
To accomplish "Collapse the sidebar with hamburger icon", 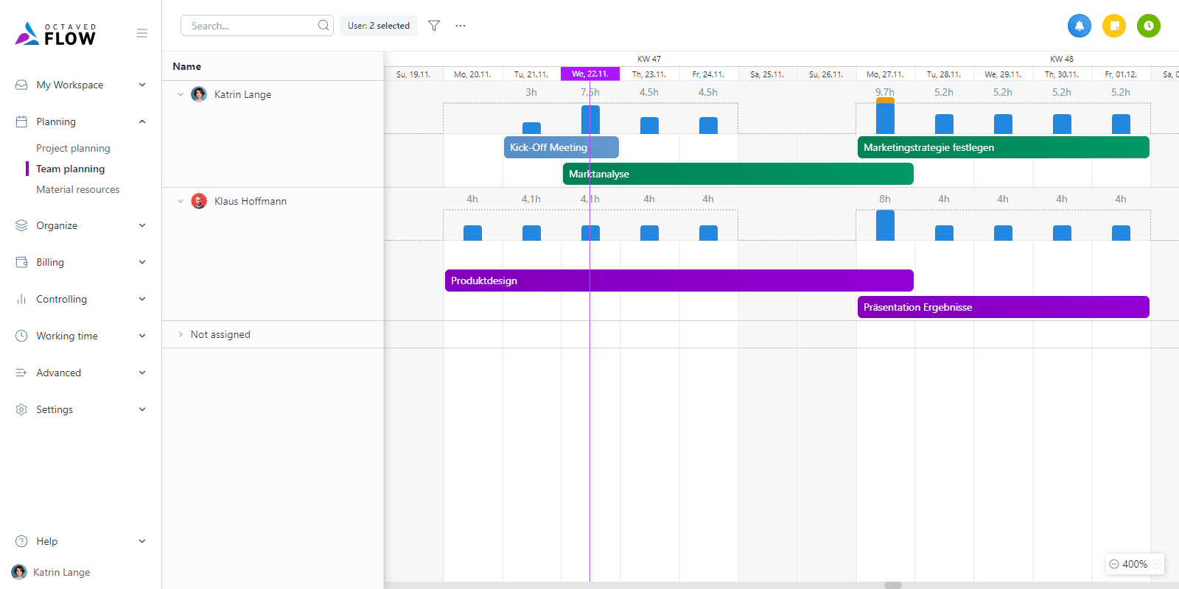I will pyautogui.click(x=142, y=33).
